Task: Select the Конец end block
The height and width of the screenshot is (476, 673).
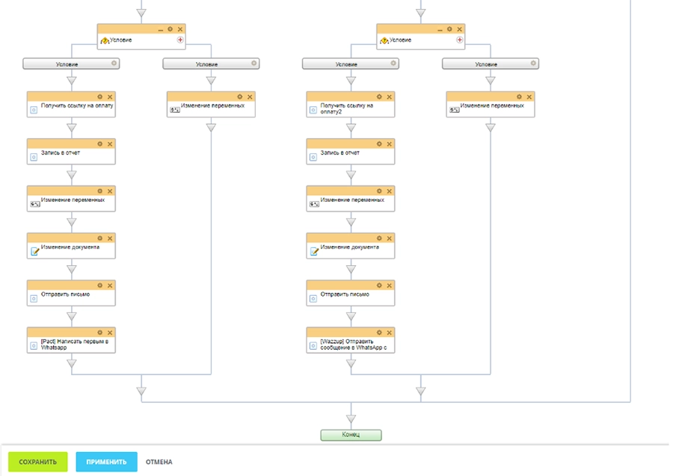Action: pyautogui.click(x=351, y=435)
